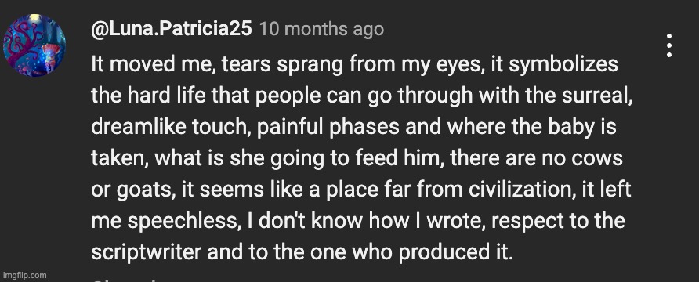Image resolution: width=699 pixels, height=282 pixels.
Task: Click the comment line starting 'It moved me'
Action: tap(354, 64)
